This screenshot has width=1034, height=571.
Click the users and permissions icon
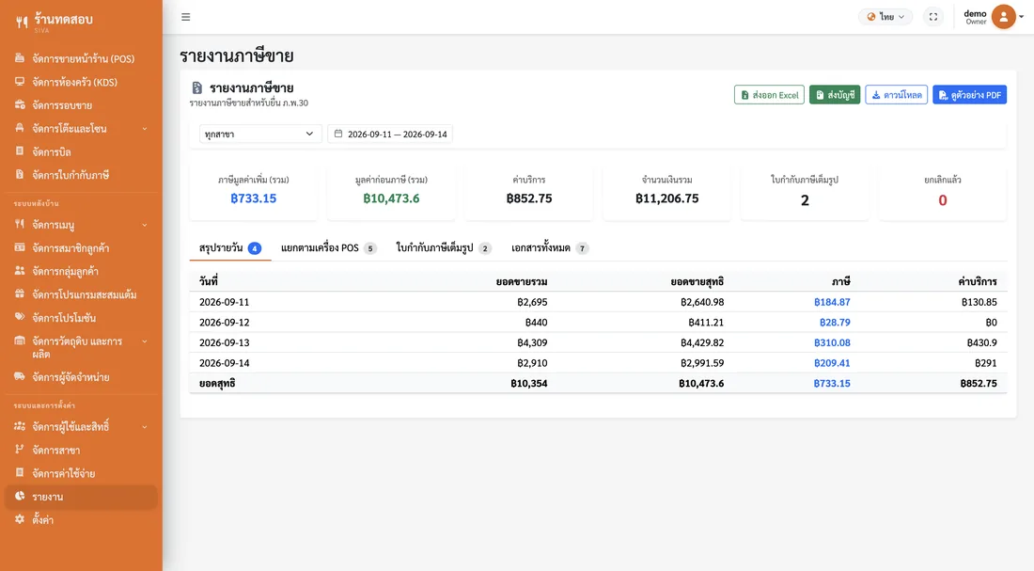click(x=20, y=426)
